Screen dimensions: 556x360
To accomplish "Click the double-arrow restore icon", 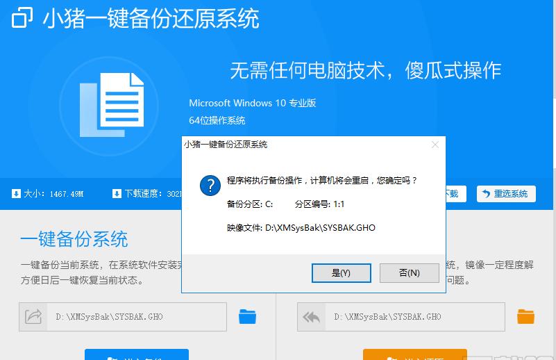I will [312, 317].
